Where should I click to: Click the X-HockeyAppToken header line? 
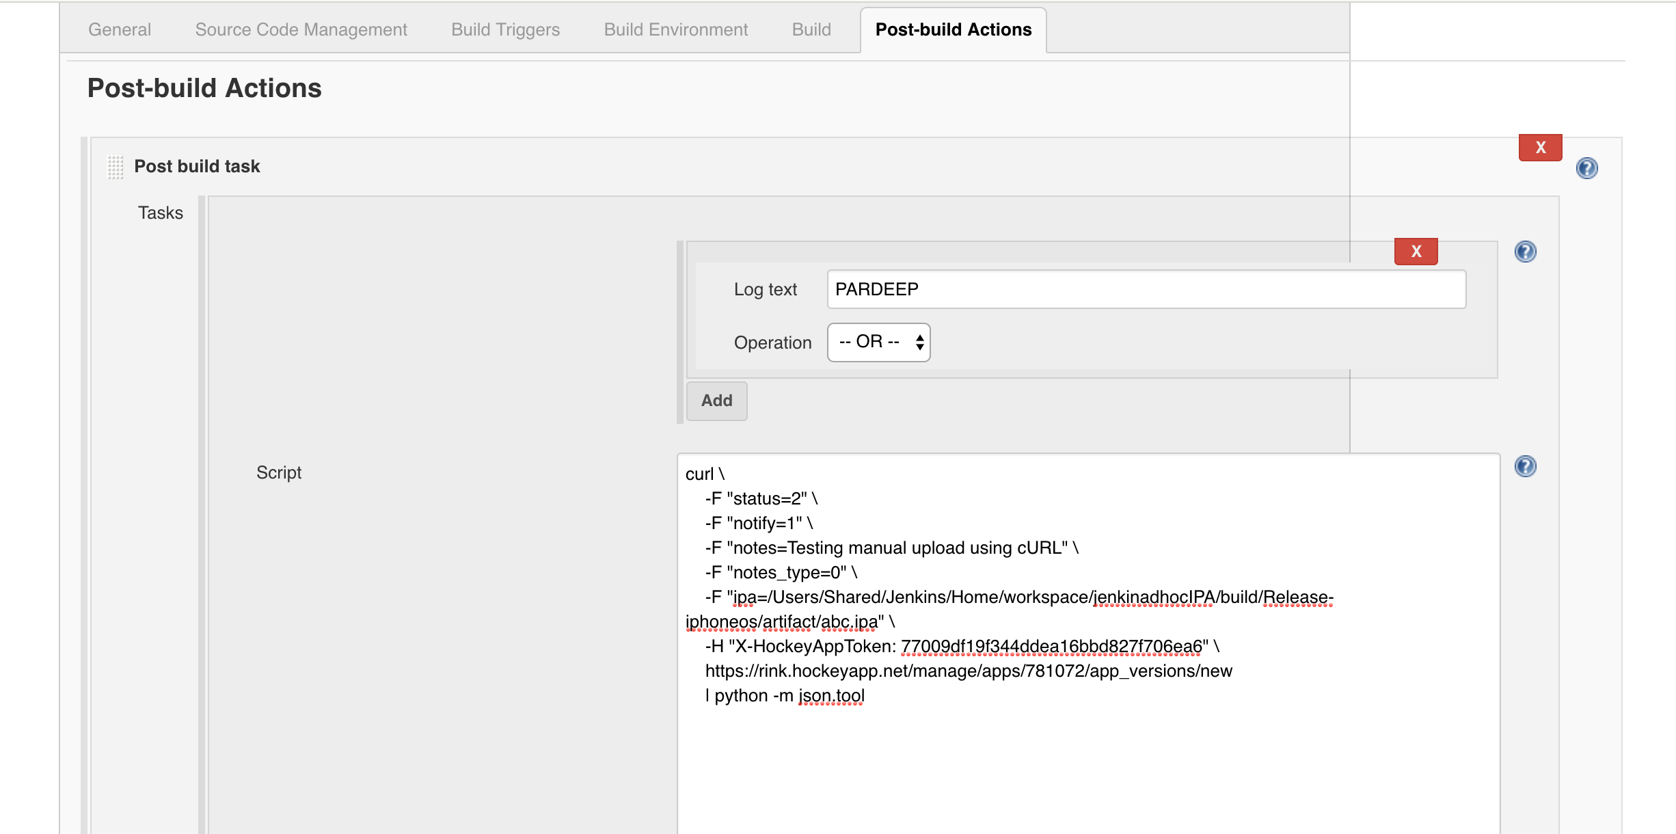pos(961,647)
